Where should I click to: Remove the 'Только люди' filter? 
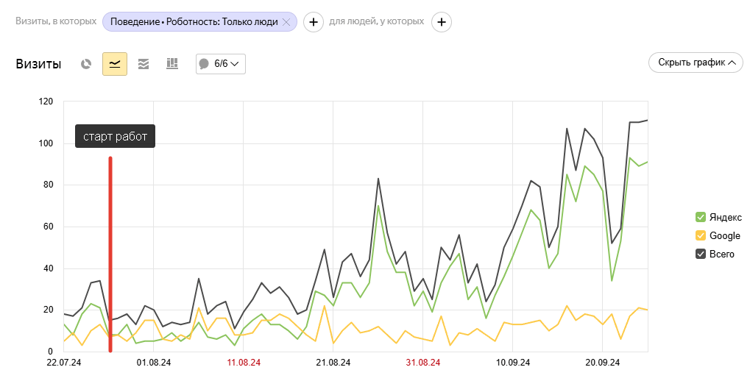286,22
